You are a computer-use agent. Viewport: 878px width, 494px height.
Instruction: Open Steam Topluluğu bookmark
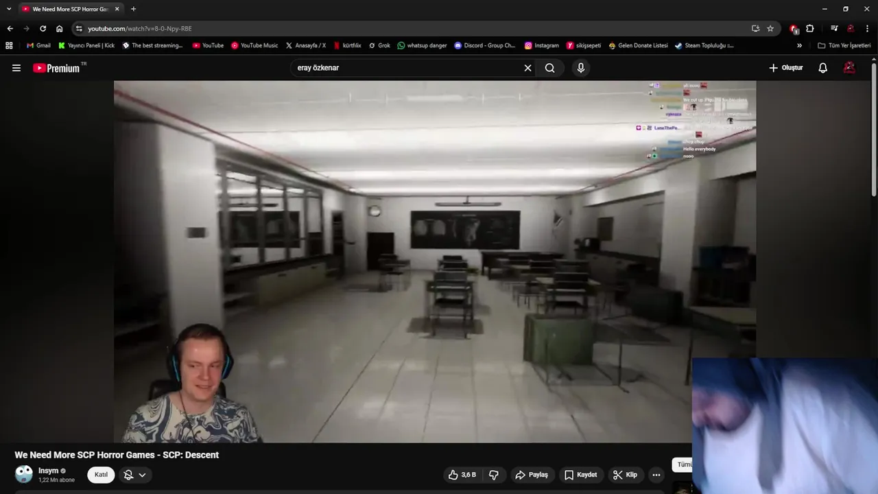click(704, 45)
